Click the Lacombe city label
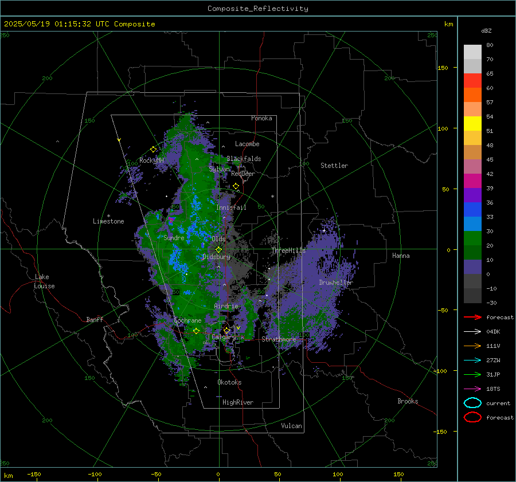The width and height of the screenshot is (516, 482). [247, 144]
